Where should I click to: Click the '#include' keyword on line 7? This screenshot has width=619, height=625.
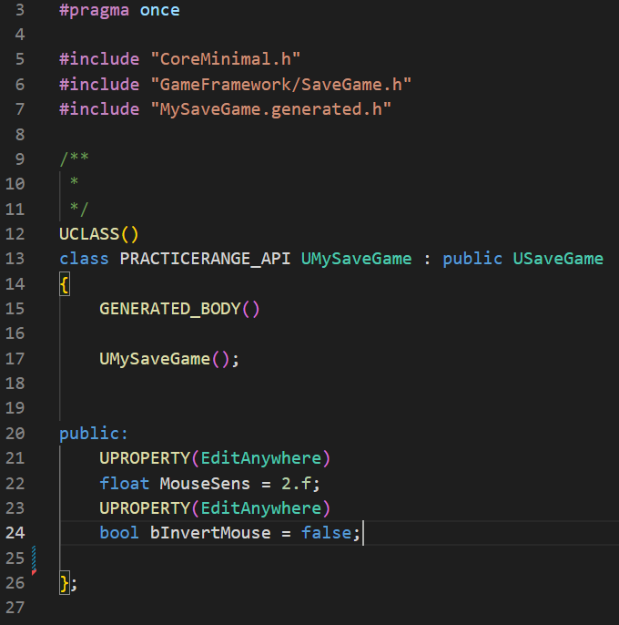[99, 109]
